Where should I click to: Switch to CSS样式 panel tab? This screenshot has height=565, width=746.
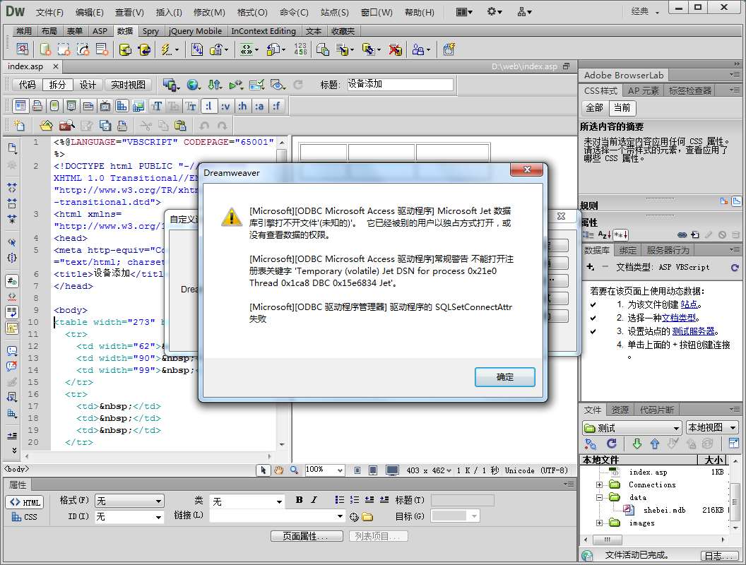point(600,90)
